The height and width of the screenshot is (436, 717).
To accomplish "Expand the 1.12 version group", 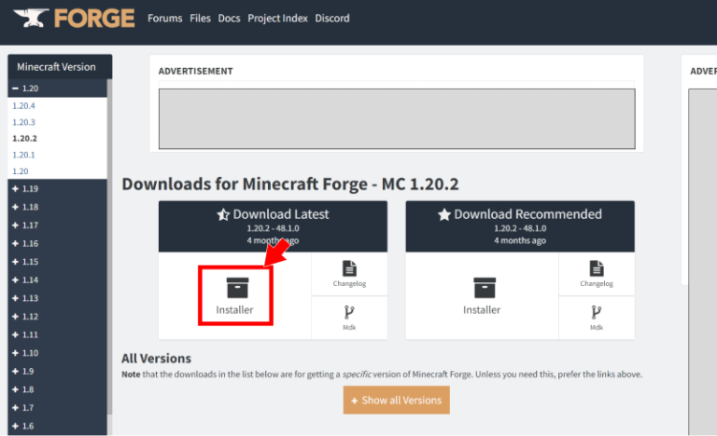I will (16, 317).
